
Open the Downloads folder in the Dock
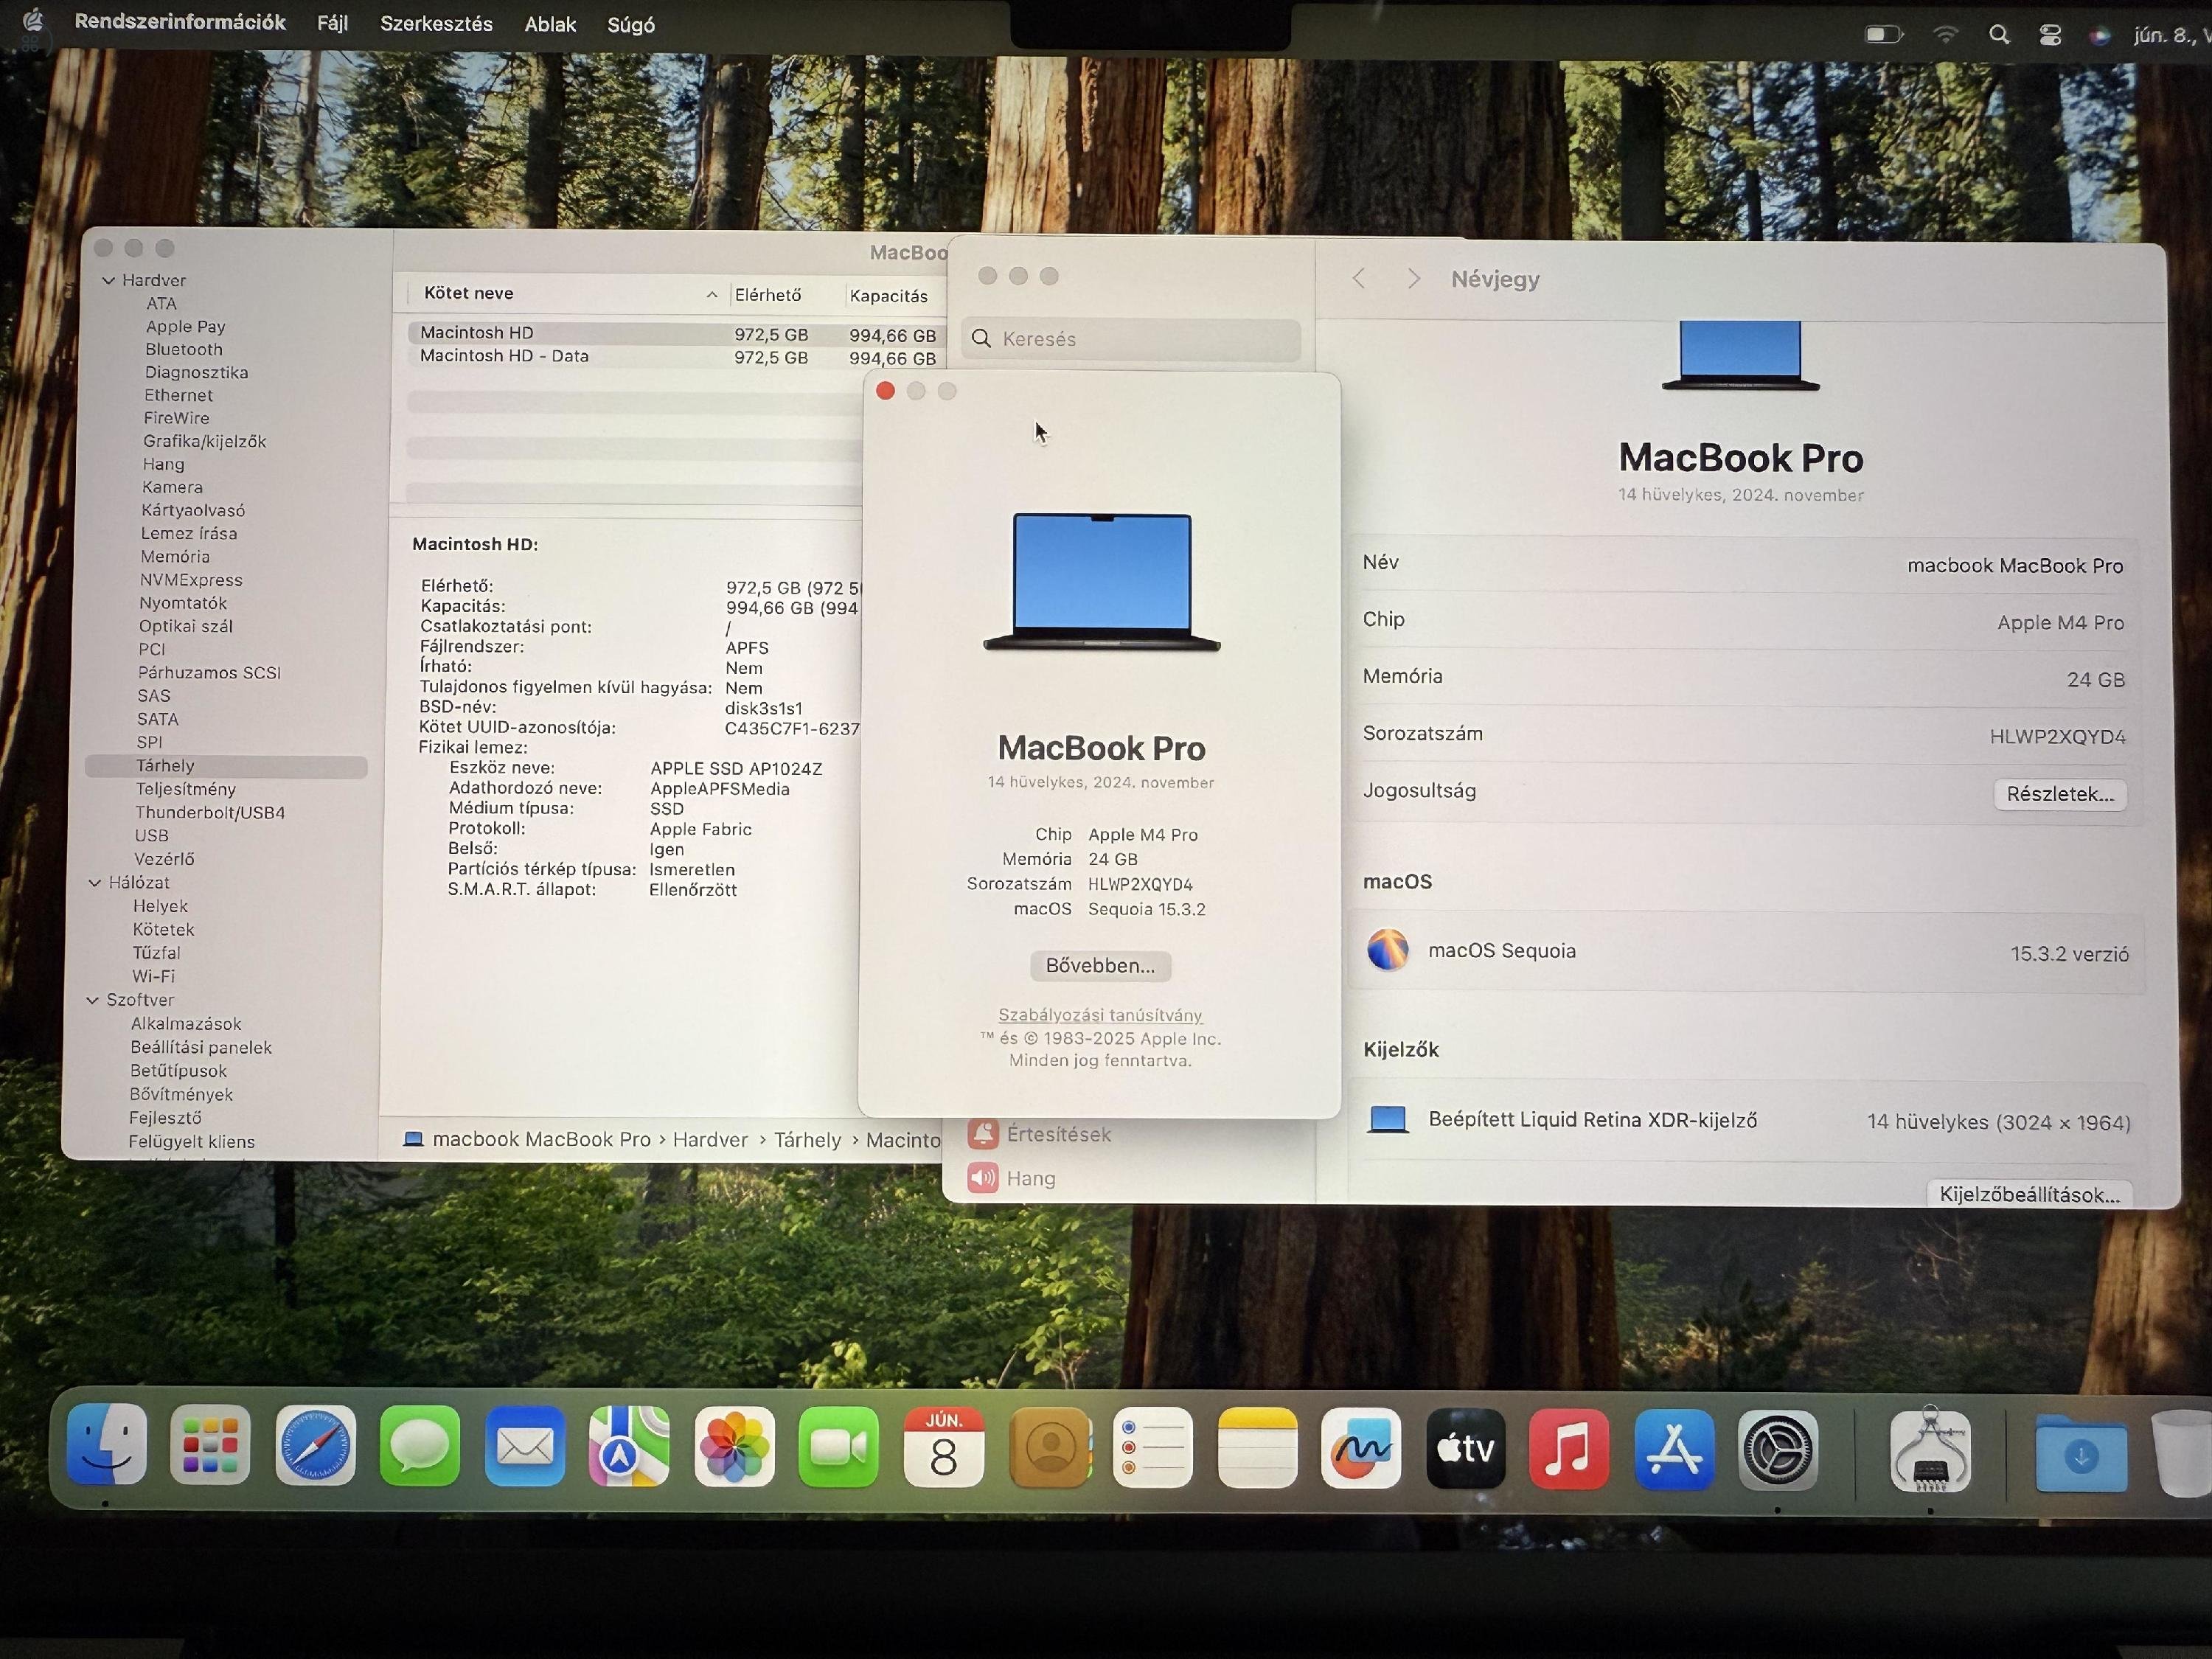pyautogui.click(x=2081, y=1453)
